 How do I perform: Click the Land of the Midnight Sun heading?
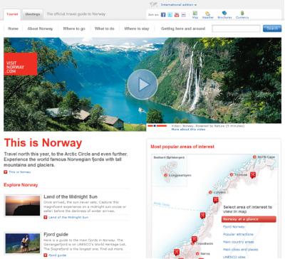point(71,196)
